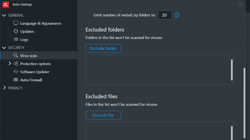250x140 pixels.
Task: Click the Avira logo icon
Action: (5, 4)
